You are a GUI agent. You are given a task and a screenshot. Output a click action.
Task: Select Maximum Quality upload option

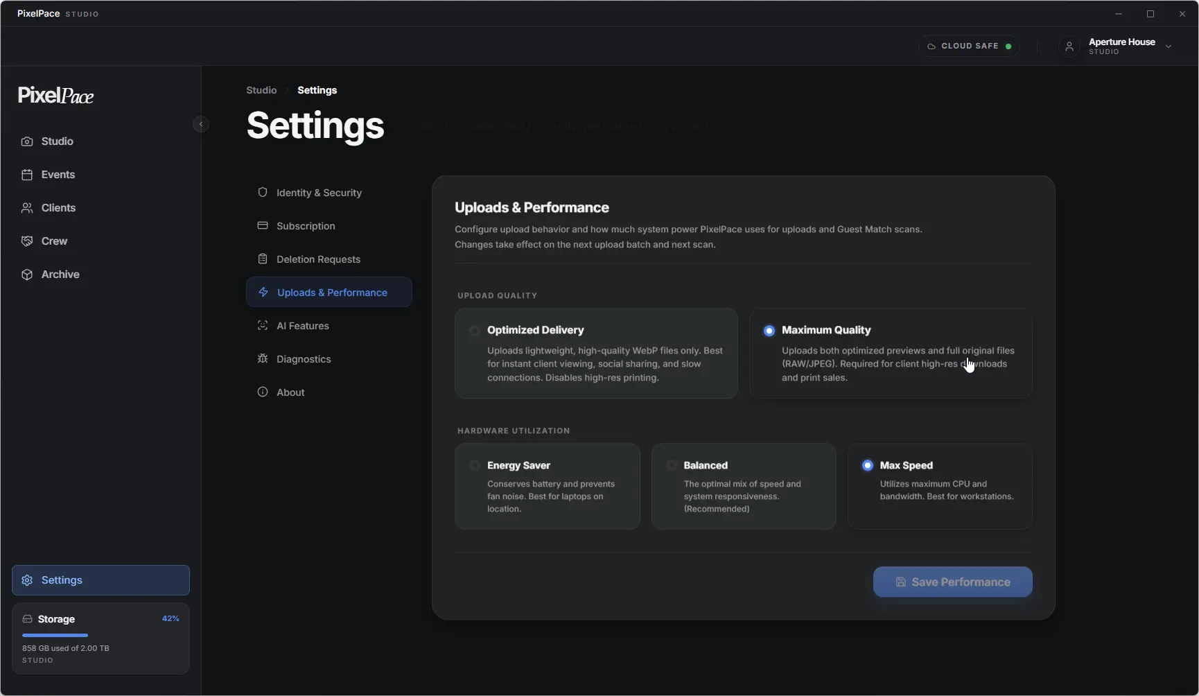(x=891, y=354)
